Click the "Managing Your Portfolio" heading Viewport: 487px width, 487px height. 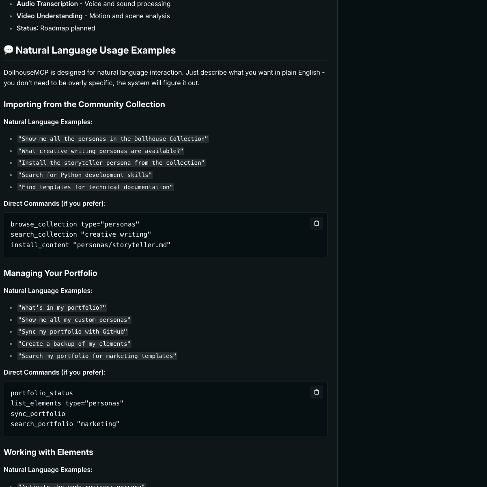pos(50,273)
